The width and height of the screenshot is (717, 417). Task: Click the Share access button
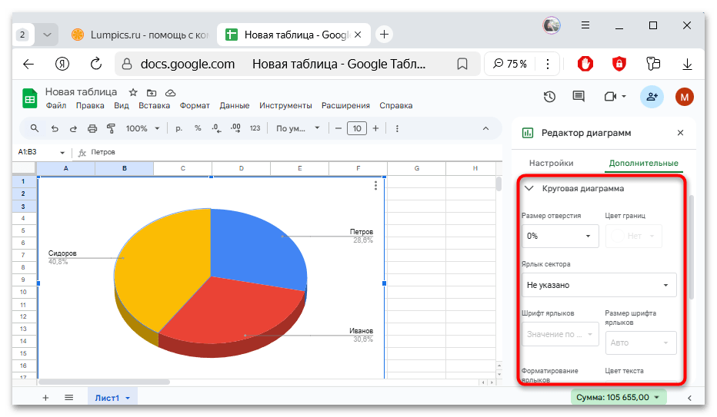tap(652, 96)
